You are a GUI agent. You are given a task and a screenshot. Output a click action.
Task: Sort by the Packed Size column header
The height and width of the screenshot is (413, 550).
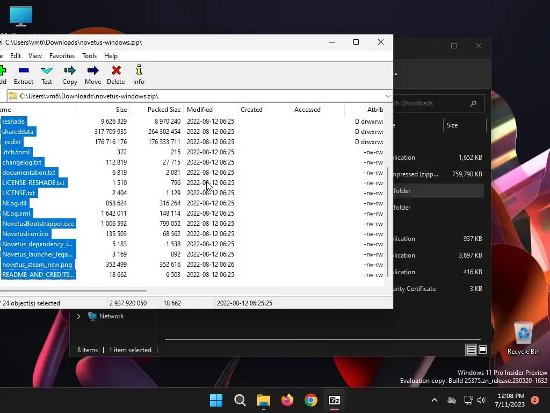point(157,110)
